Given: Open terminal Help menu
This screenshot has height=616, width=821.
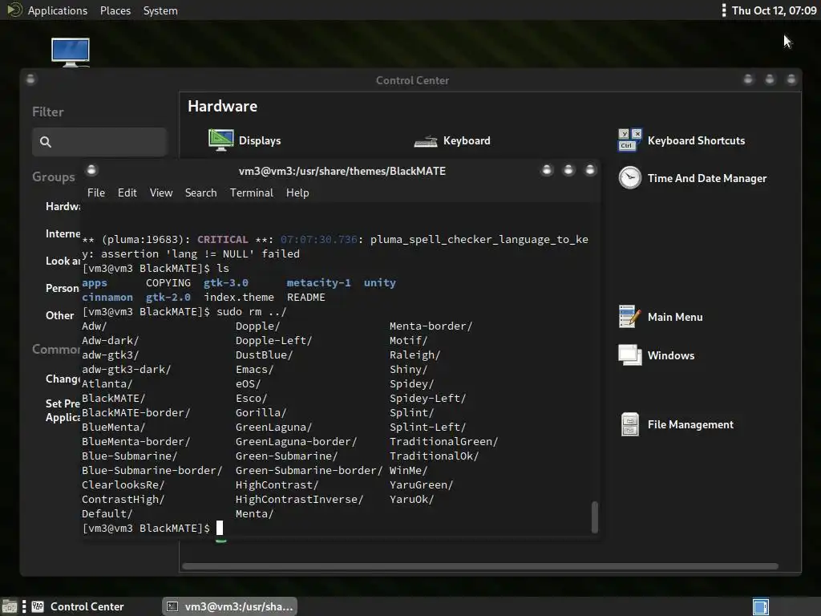Looking at the screenshot, I should tap(297, 192).
